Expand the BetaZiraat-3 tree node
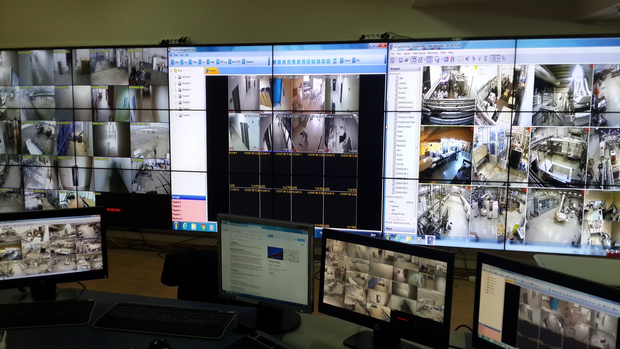The image size is (620, 349). point(176,83)
